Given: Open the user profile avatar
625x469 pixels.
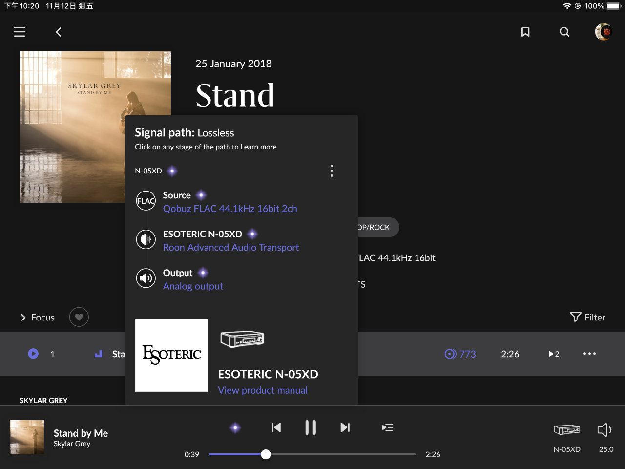Looking at the screenshot, I should 604,32.
